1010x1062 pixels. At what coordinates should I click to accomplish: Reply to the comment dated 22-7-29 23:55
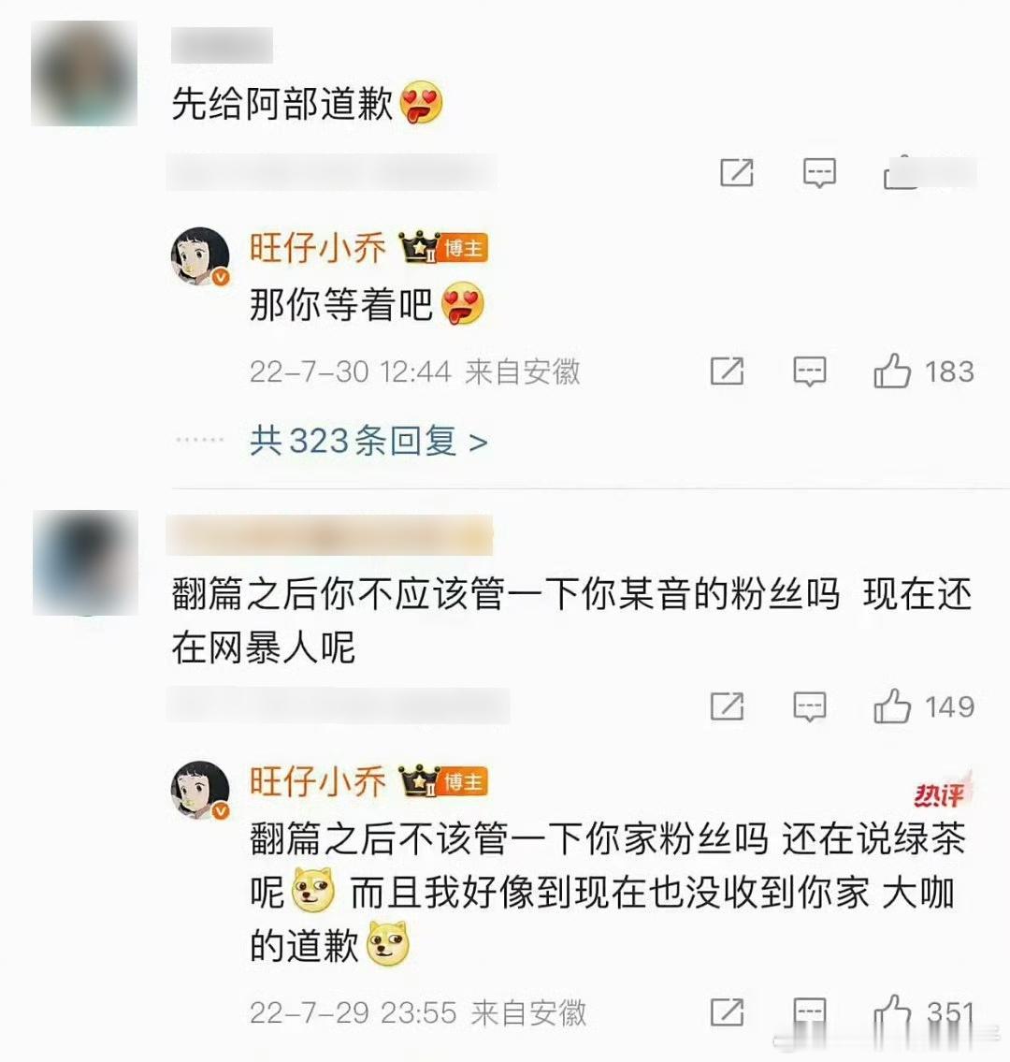point(810,1013)
